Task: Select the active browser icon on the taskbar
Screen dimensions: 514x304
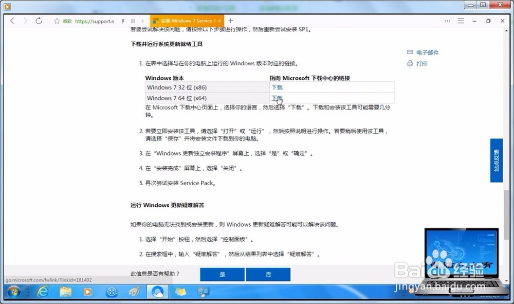Action: pyautogui.click(x=158, y=292)
